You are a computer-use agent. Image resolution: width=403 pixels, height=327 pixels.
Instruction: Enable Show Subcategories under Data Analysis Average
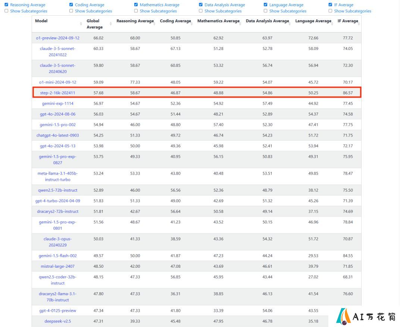tap(201, 11)
